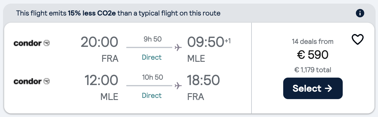Click the +1 next-day indicator
The image size is (378, 117).
coord(228,39)
